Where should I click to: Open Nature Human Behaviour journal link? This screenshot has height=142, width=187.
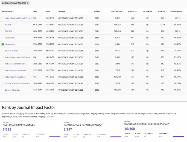tap(16, 70)
